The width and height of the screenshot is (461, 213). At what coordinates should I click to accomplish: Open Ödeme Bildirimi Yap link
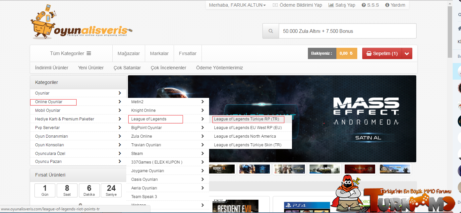(297, 5)
